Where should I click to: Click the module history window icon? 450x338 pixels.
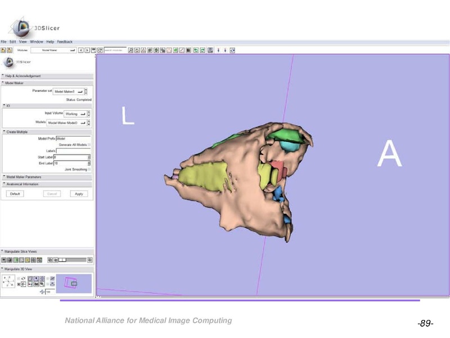coord(93,50)
